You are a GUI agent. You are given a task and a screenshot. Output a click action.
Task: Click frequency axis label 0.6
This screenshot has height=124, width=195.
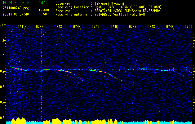[x=3, y=118]
